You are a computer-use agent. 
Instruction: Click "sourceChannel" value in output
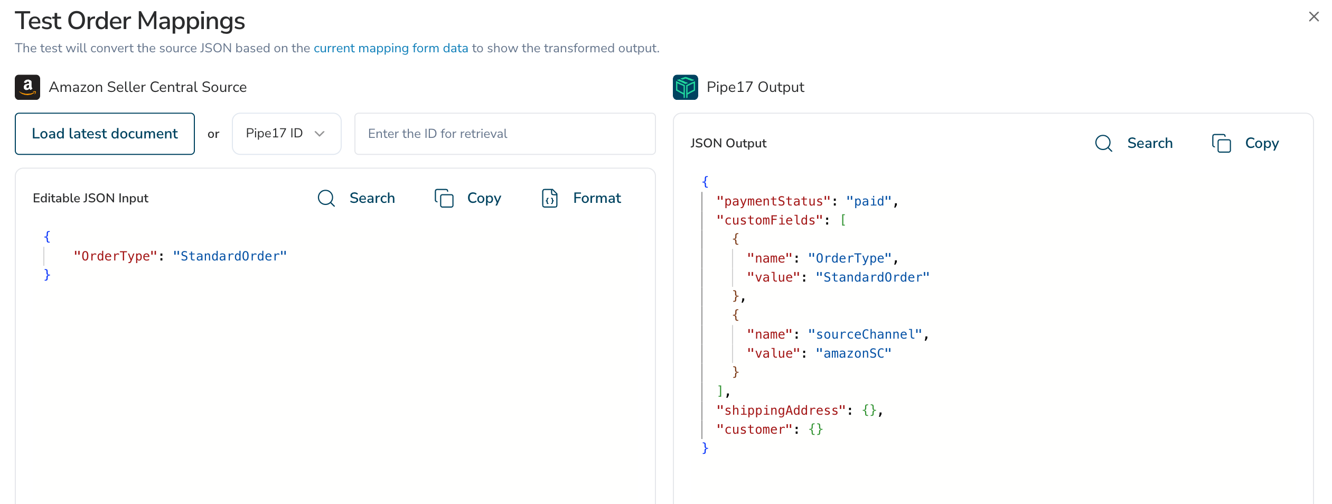865,334
